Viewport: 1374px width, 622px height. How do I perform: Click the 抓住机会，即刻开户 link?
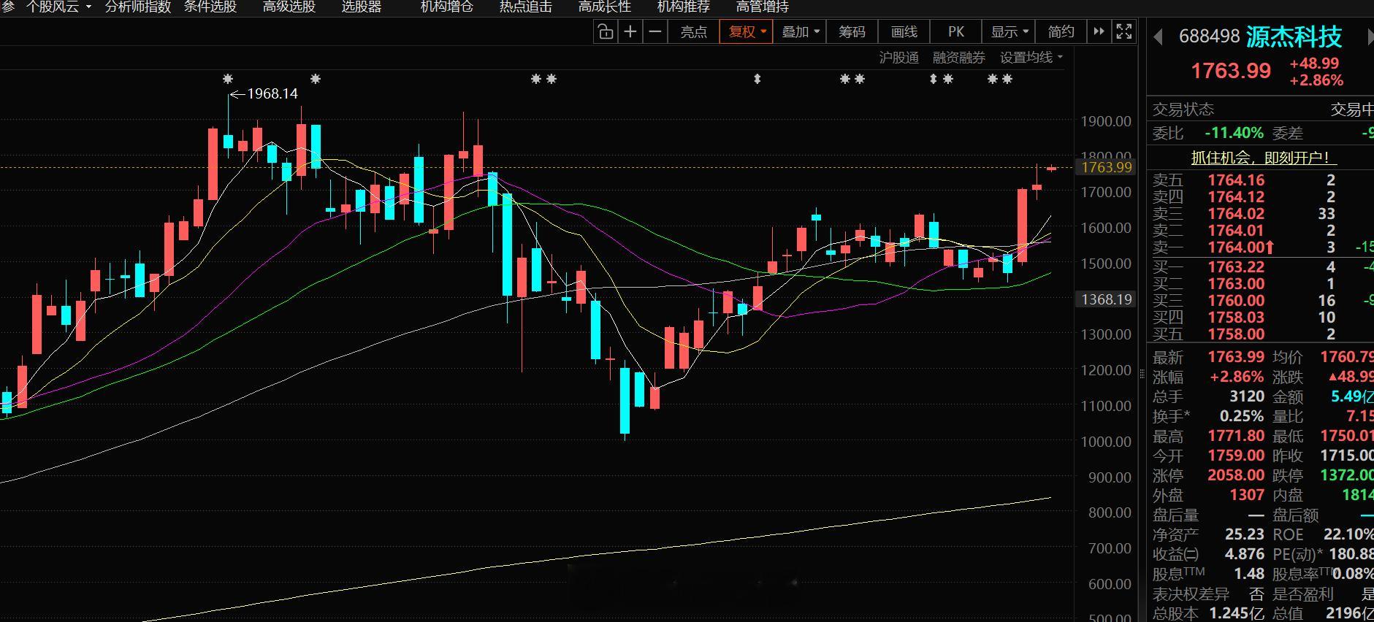click(x=1260, y=158)
